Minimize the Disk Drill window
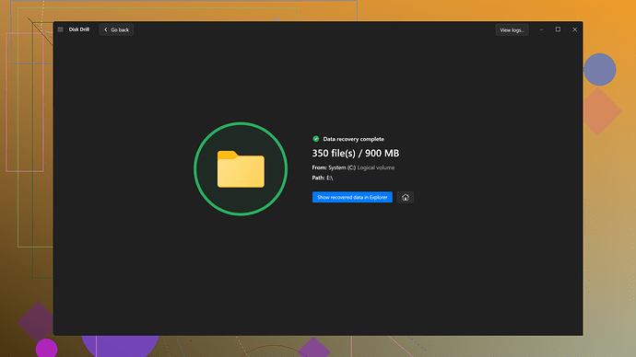The image size is (636, 357). click(541, 29)
